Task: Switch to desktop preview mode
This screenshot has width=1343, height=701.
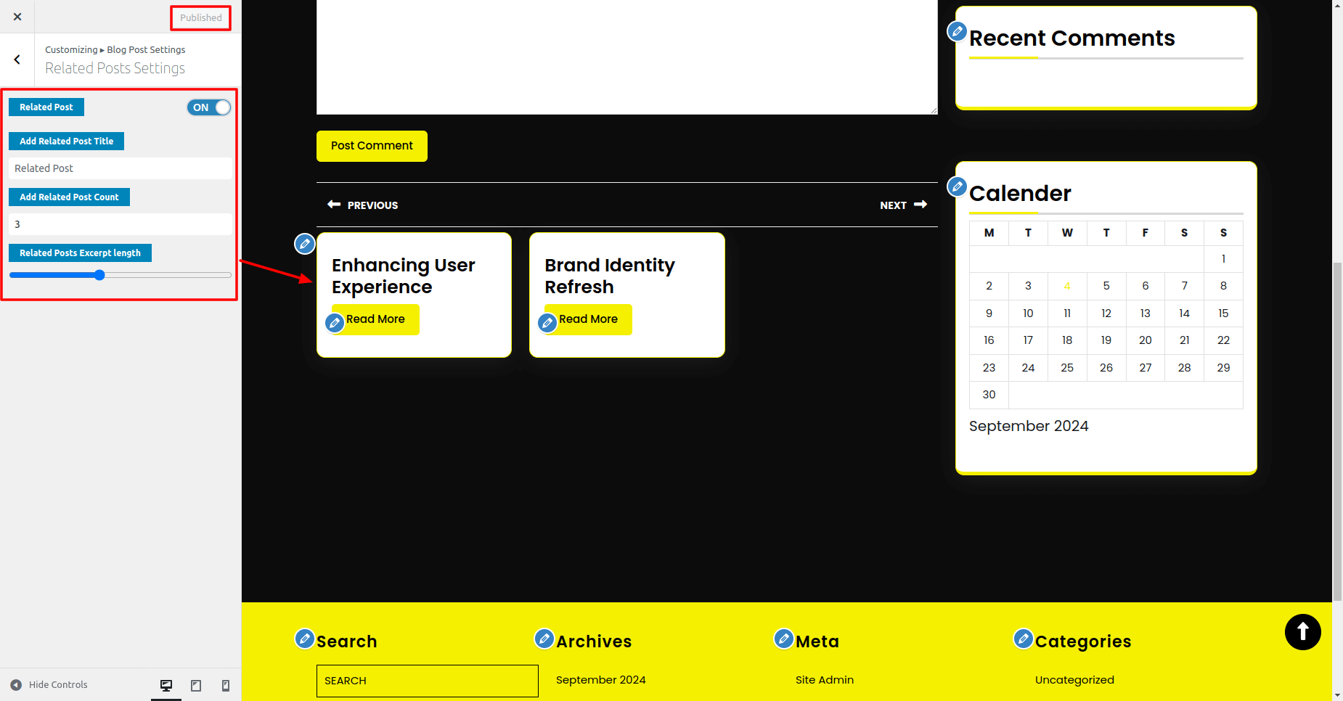Action: 166,685
